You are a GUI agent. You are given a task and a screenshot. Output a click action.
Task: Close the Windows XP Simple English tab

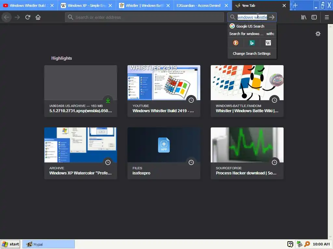(110, 6)
